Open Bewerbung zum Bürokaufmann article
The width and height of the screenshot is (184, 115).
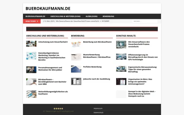click(x=98, y=42)
